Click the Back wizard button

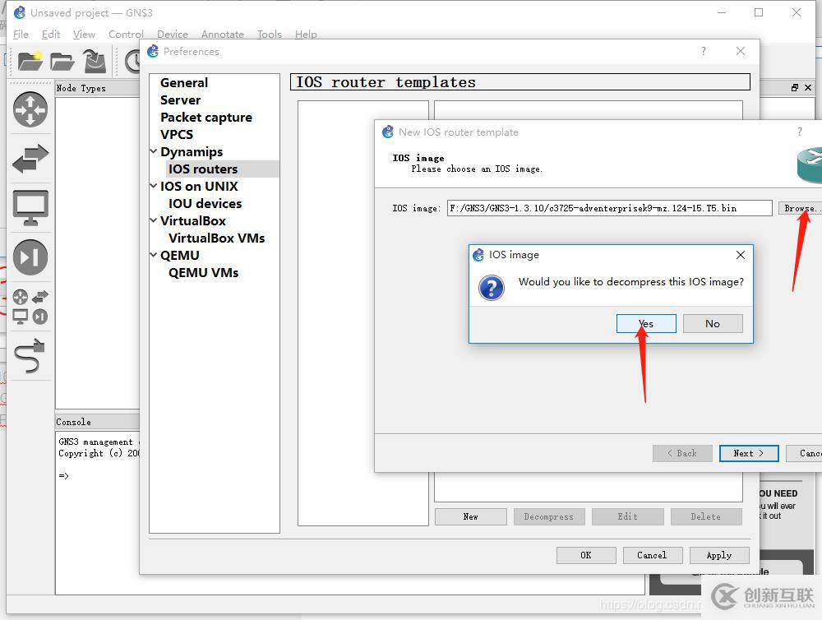(x=682, y=453)
